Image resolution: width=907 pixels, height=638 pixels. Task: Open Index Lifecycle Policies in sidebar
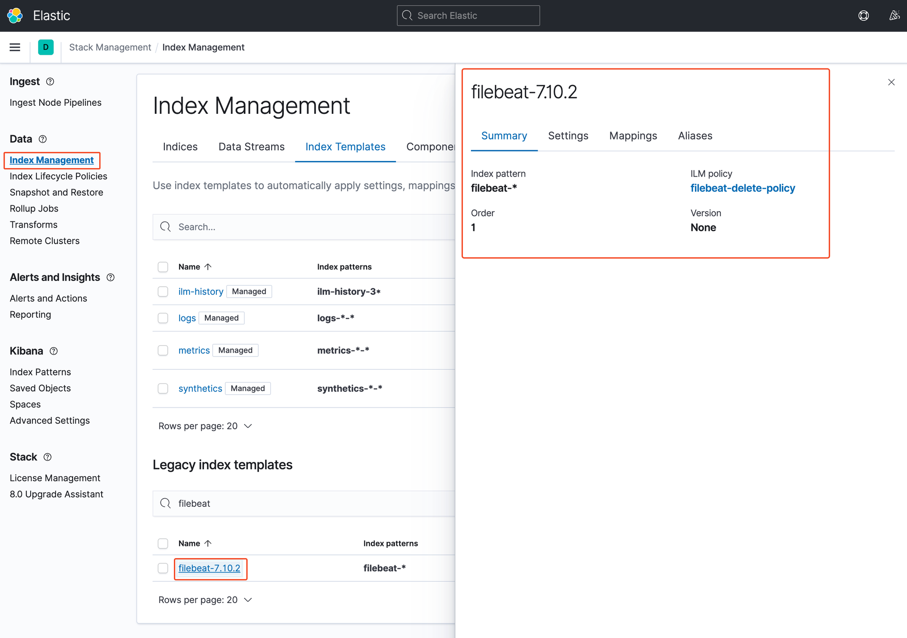click(59, 176)
